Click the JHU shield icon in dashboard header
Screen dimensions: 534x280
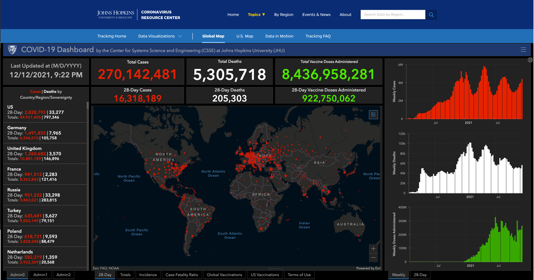pyautogui.click(x=12, y=50)
